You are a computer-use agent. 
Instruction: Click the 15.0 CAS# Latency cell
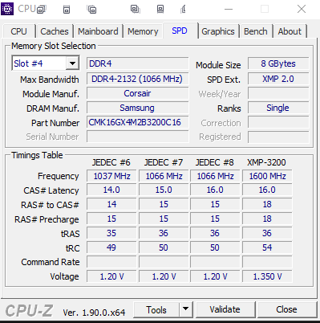(x=164, y=190)
